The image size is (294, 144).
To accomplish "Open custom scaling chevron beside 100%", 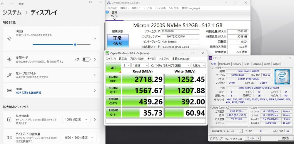I will click(x=95, y=119).
